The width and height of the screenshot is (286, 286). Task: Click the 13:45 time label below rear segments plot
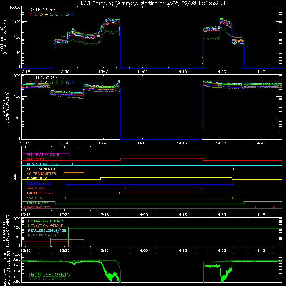pos(103,143)
